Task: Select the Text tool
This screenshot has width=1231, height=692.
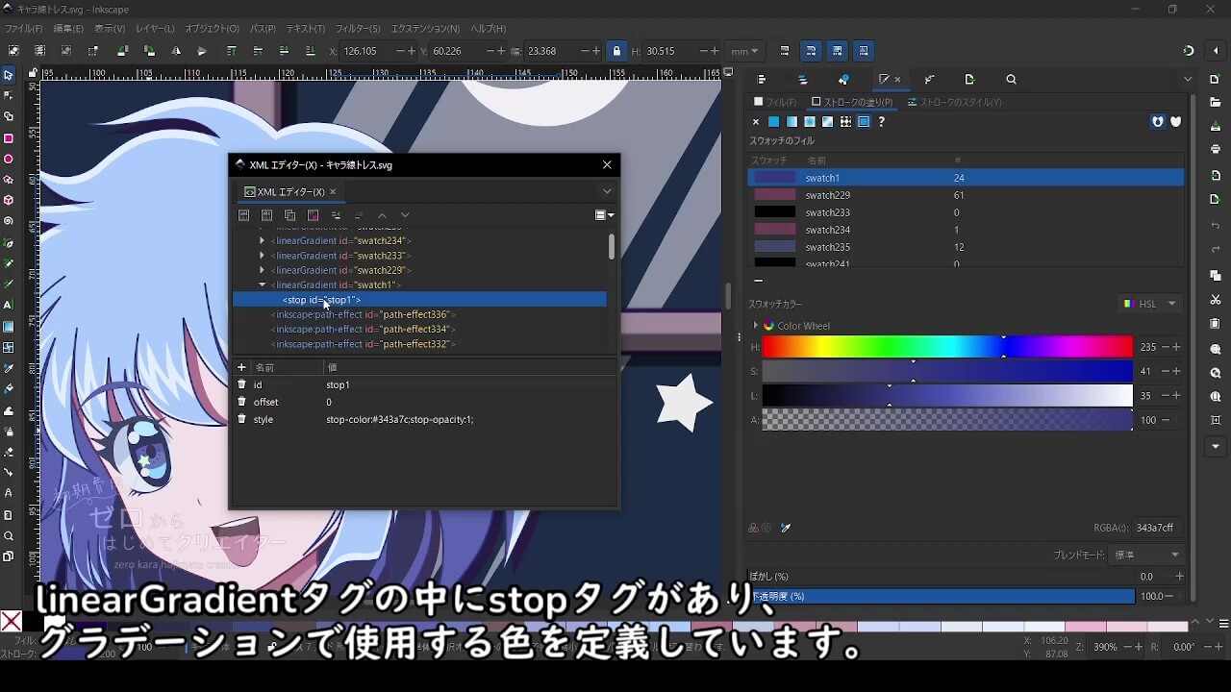Action: coord(9,305)
